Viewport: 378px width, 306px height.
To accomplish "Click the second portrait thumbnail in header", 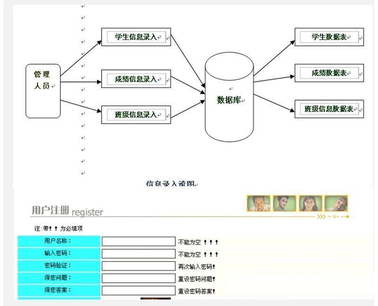I will (284, 204).
